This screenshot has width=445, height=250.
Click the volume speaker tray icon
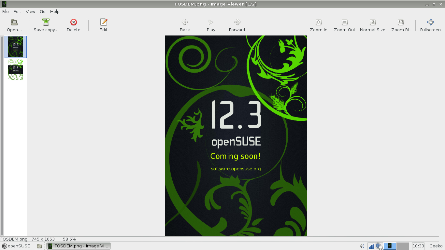pos(362,246)
